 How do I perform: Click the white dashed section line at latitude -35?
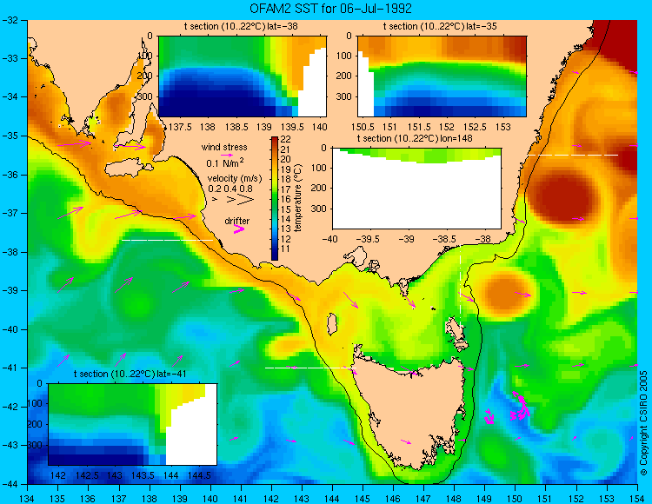[x=573, y=155]
